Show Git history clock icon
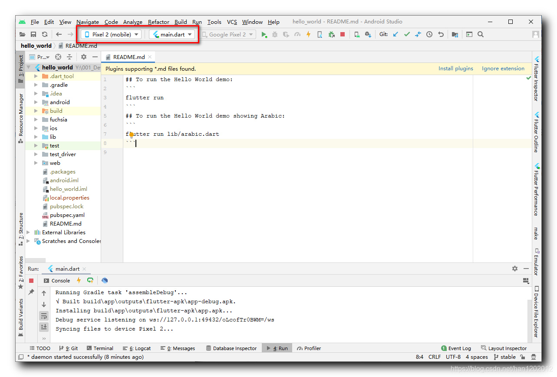This screenshot has width=557, height=377. (429, 34)
